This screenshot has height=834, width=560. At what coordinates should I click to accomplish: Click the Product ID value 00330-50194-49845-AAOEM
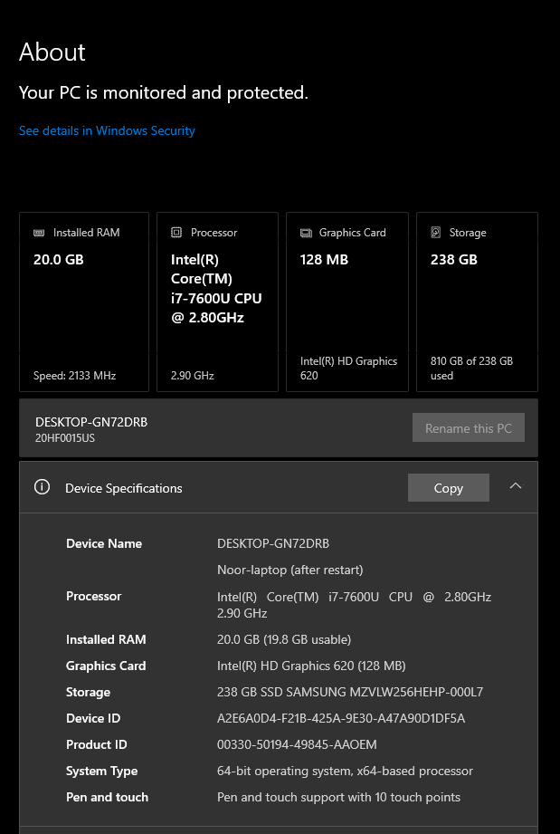(297, 744)
